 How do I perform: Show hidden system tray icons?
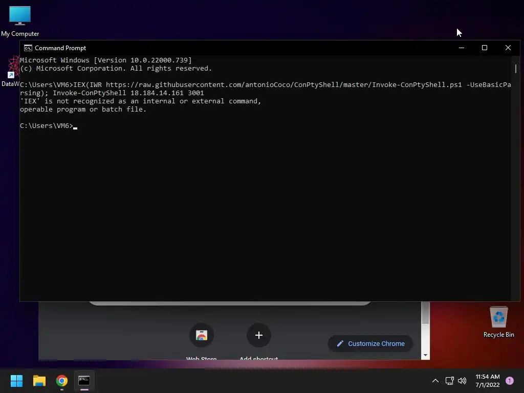pos(435,381)
